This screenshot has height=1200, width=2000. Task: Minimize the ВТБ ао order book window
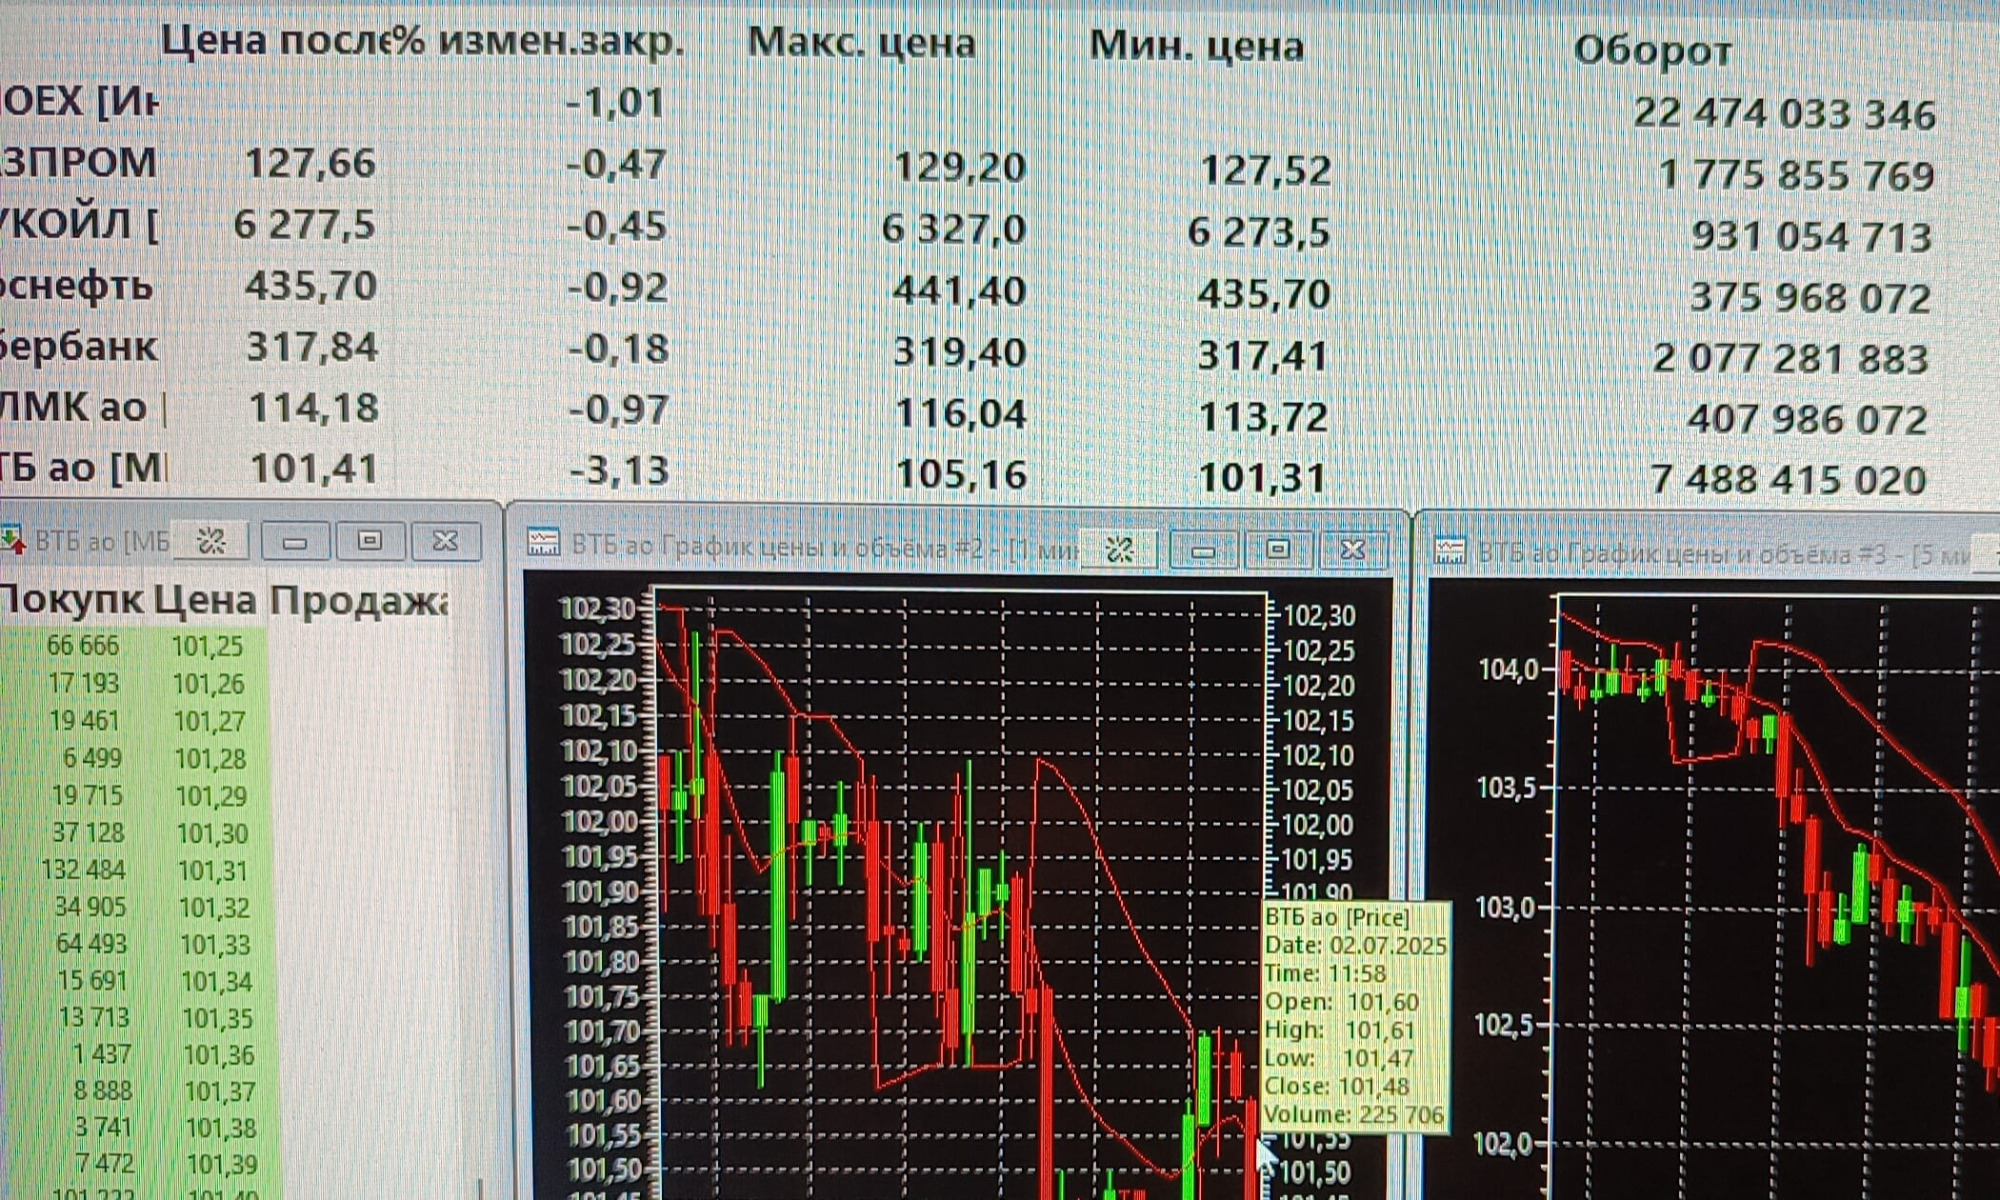point(294,542)
